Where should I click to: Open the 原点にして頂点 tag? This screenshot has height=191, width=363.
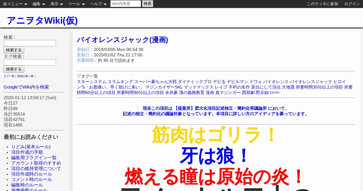pyautogui.click(x=266, y=87)
